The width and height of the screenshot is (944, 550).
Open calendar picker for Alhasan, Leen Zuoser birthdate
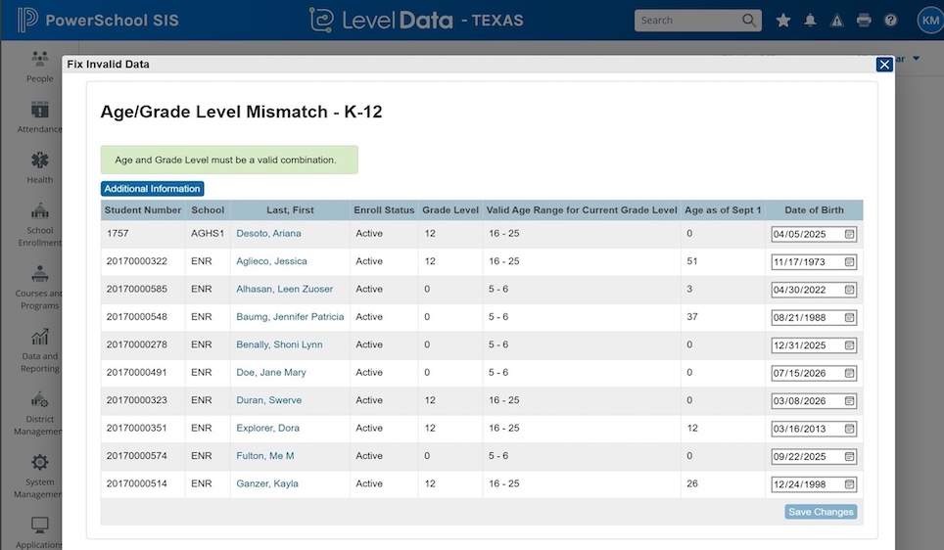[x=849, y=290]
